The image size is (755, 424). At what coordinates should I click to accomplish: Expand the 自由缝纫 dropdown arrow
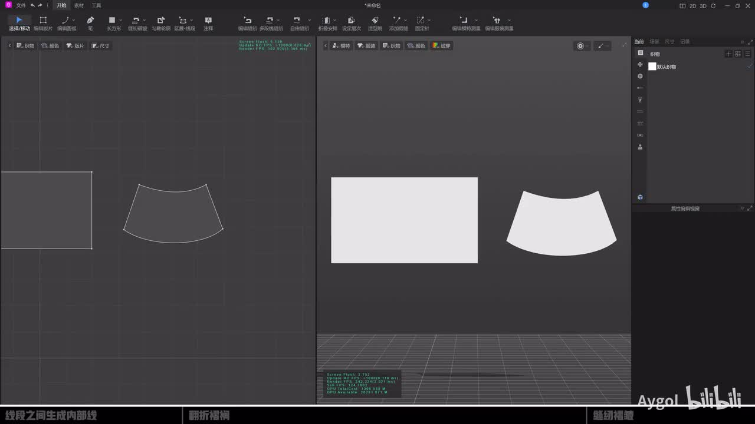(x=310, y=21)
